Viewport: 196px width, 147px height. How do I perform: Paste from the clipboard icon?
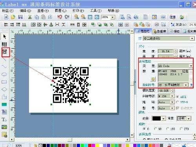43,17
